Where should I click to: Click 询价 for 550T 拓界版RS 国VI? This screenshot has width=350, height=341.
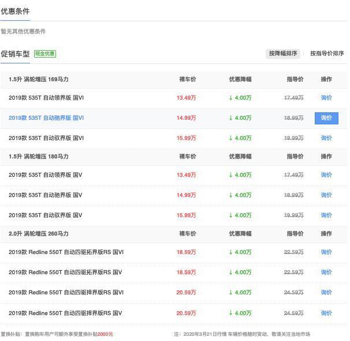[326, 252]
